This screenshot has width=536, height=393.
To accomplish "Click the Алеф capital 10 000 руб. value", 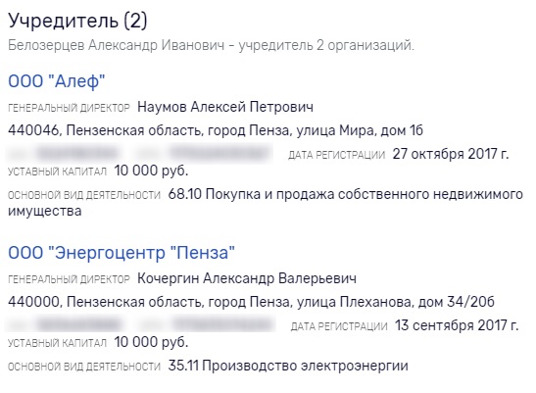I will (x=151, y=171).
